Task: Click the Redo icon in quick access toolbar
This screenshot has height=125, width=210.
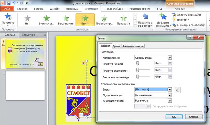Action: 21,3
